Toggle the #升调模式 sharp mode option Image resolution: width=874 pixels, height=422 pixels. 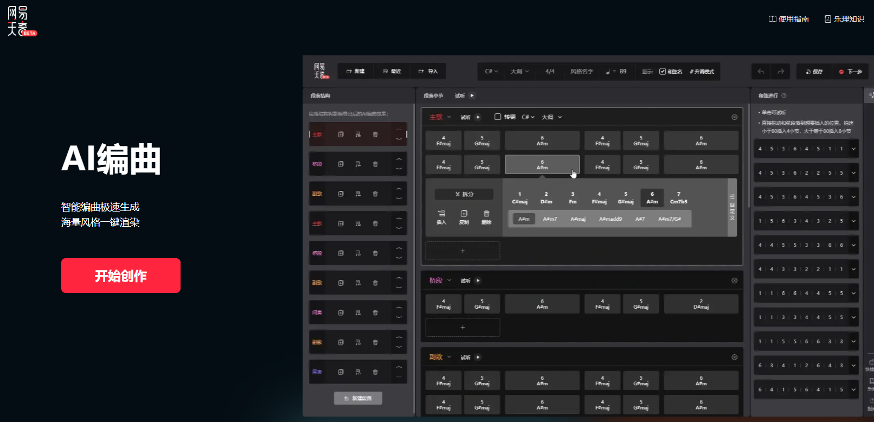(702, 72)
